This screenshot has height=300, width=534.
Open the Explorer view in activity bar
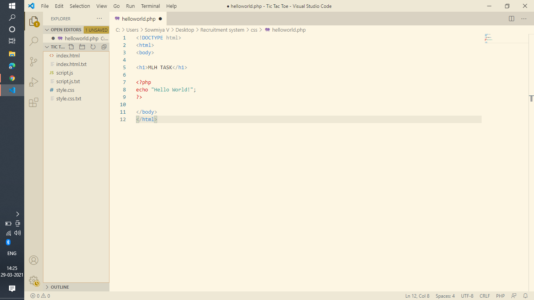click(34, 21)
